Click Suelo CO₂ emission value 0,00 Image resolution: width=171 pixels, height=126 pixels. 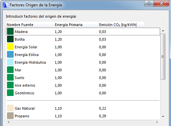(102, 78)
